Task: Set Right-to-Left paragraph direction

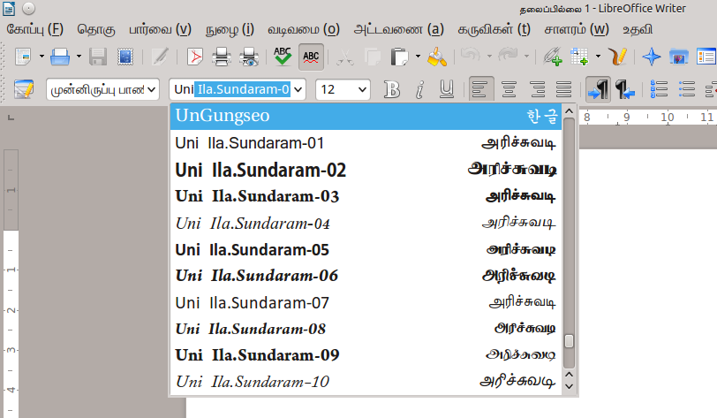Action: (624, 89)
